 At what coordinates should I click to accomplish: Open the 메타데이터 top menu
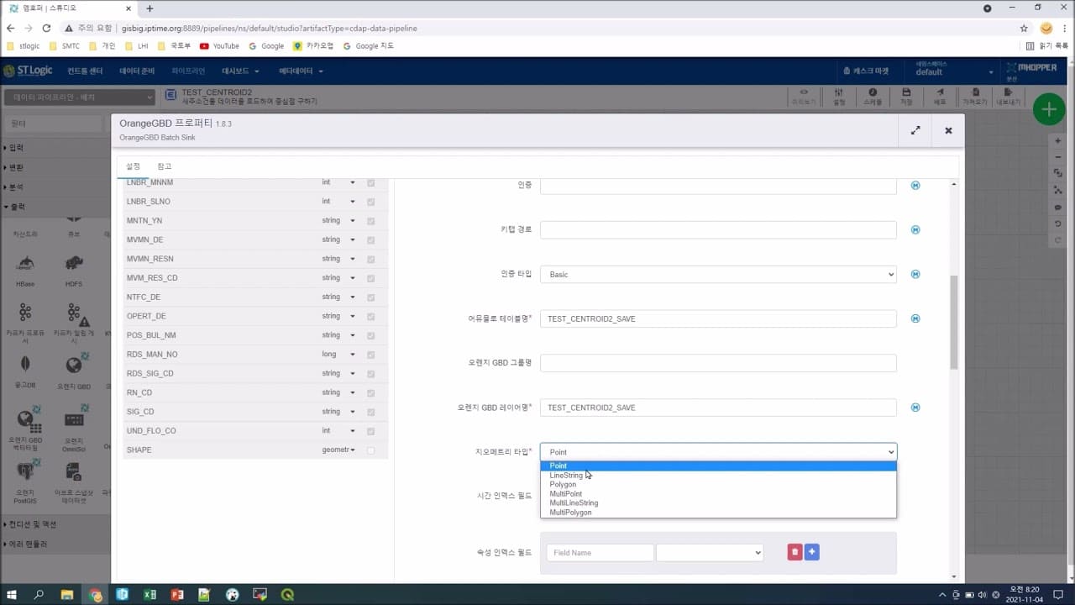point(301,71)
